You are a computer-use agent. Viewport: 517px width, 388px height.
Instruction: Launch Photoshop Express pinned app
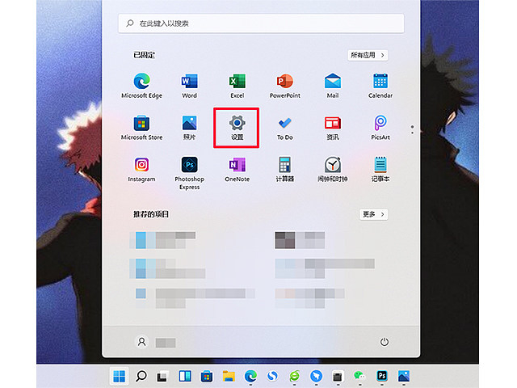click(189, 173)
